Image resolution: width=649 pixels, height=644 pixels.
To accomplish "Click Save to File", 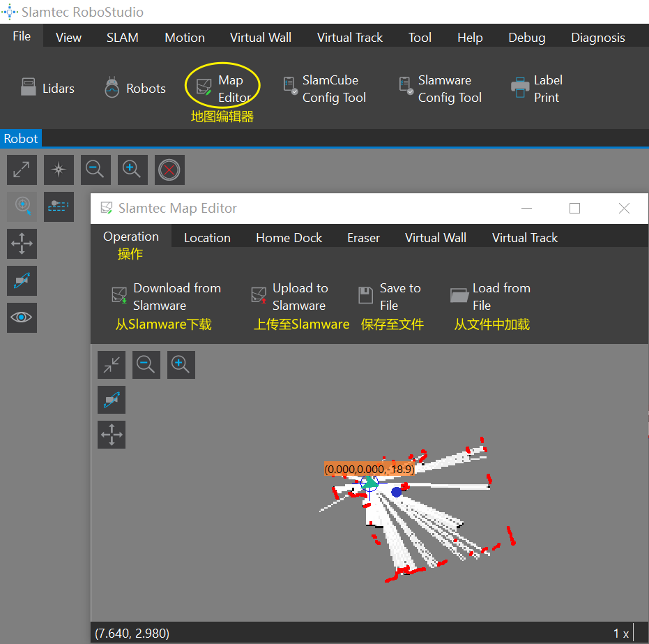I will (390, 297).
